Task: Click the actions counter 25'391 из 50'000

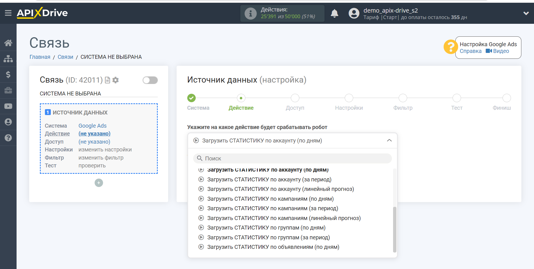Action: coord(288,17)
